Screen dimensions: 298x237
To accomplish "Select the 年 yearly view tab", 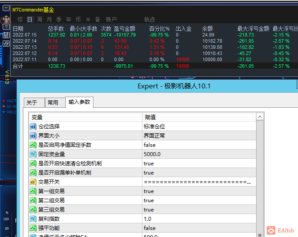I will tap(68, 19).
